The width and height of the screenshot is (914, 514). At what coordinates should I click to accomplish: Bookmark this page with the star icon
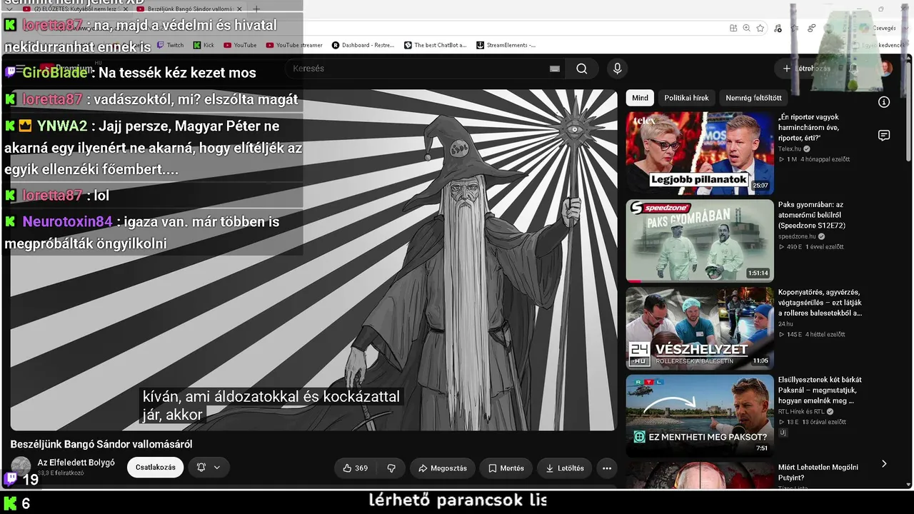click(x=760, y=28)
